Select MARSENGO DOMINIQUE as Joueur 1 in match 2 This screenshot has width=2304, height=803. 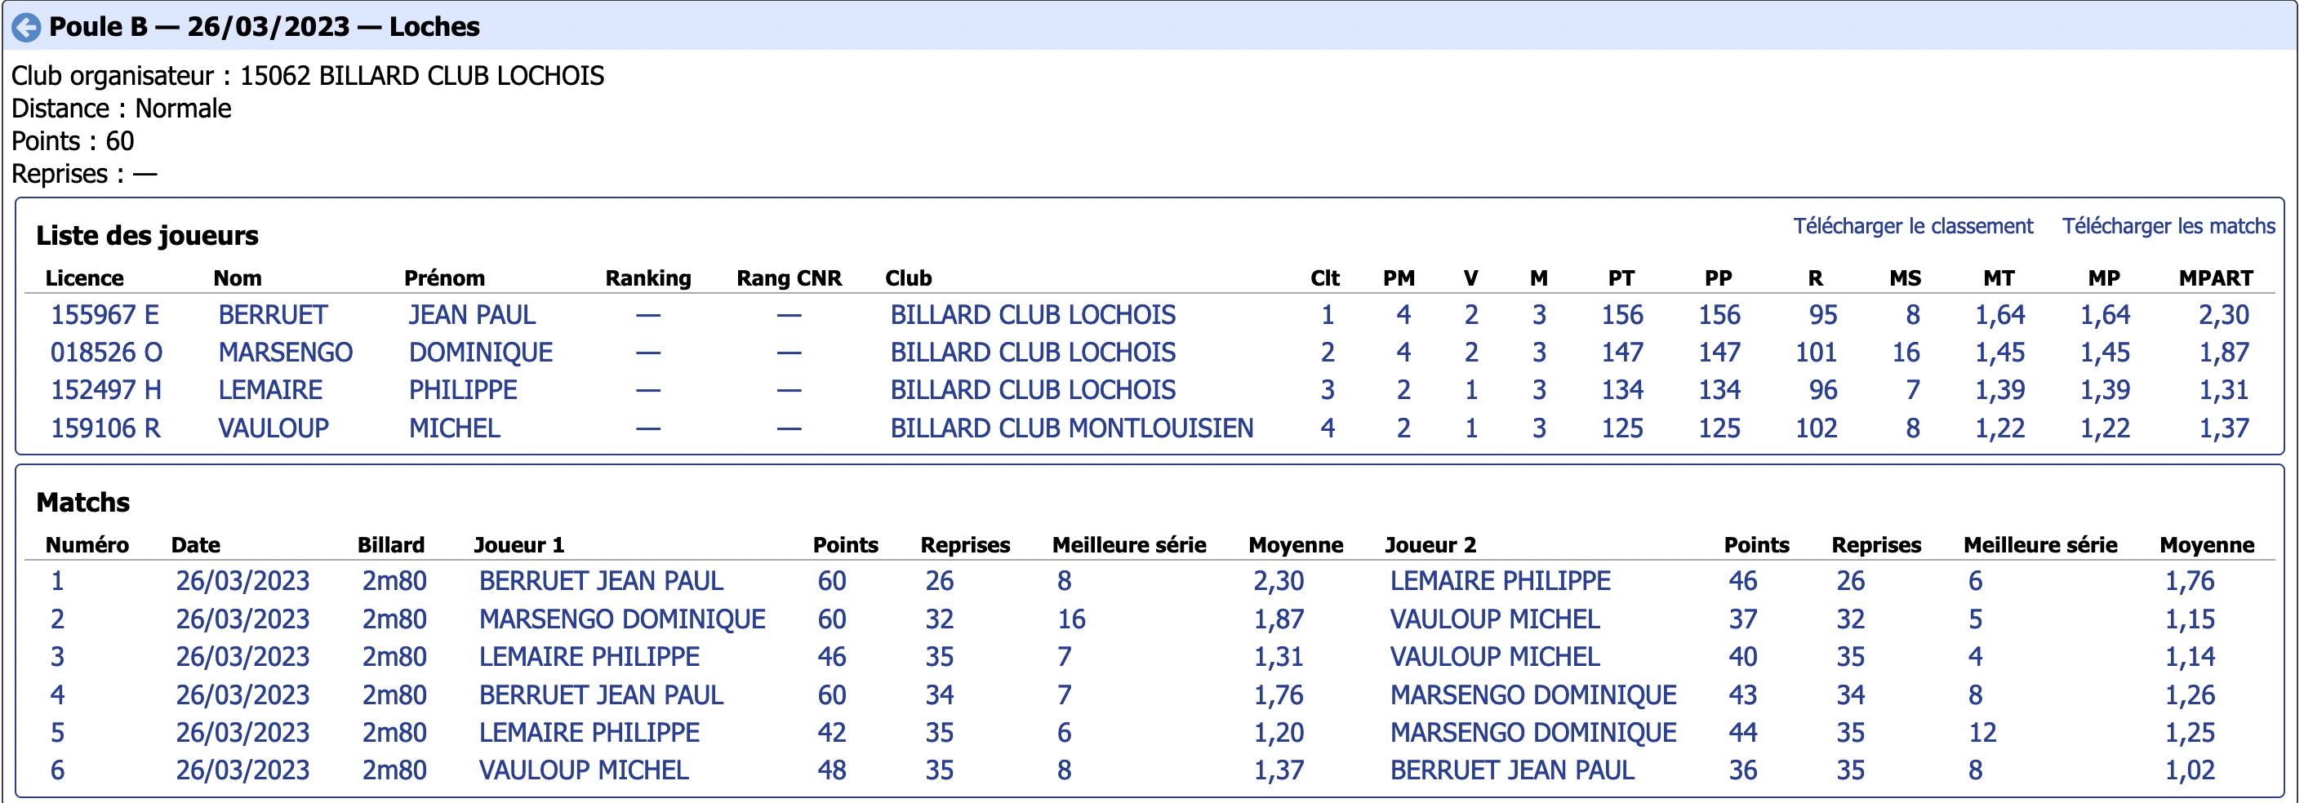click(621, 619)
